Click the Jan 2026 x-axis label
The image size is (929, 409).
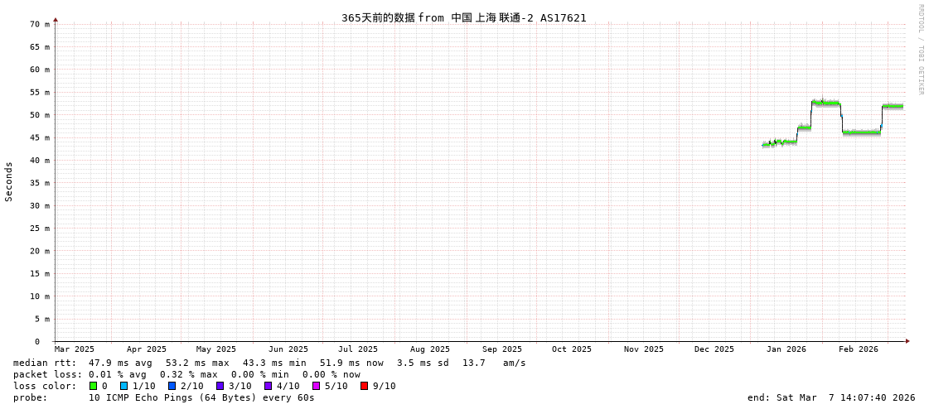786,349
